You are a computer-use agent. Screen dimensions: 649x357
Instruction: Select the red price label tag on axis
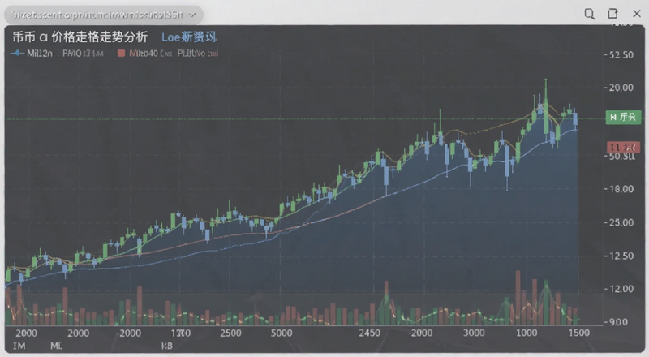[x=623, y=147]
